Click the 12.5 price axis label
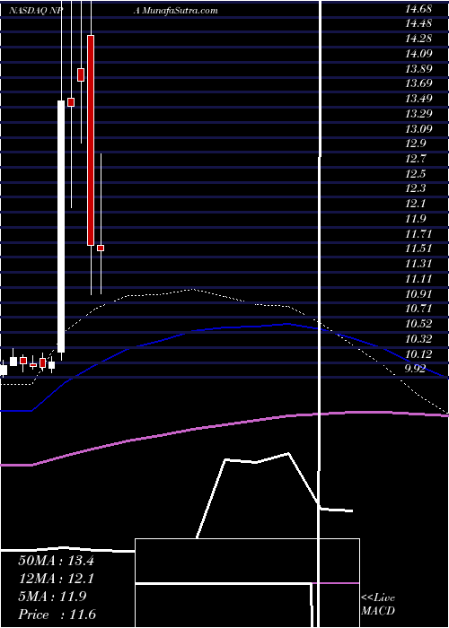The width and height of the screenshot is (449, 628). pos(415,173)
